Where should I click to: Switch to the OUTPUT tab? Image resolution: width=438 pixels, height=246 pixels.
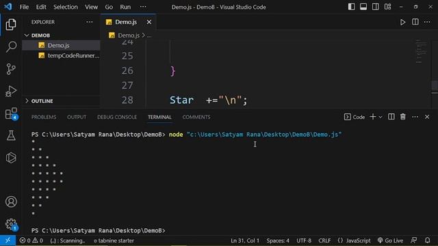77,117
